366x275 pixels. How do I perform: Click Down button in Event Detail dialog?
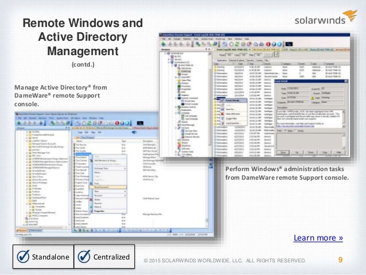(x=311, y=152)
